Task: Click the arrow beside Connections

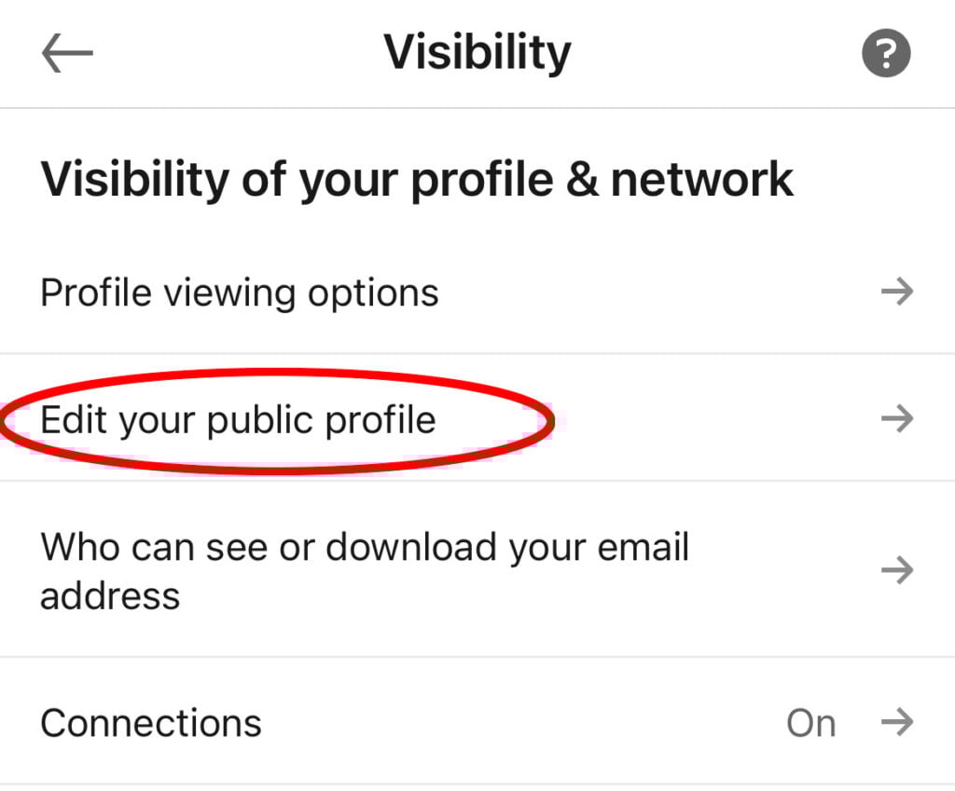Action: tap(897, 721)
